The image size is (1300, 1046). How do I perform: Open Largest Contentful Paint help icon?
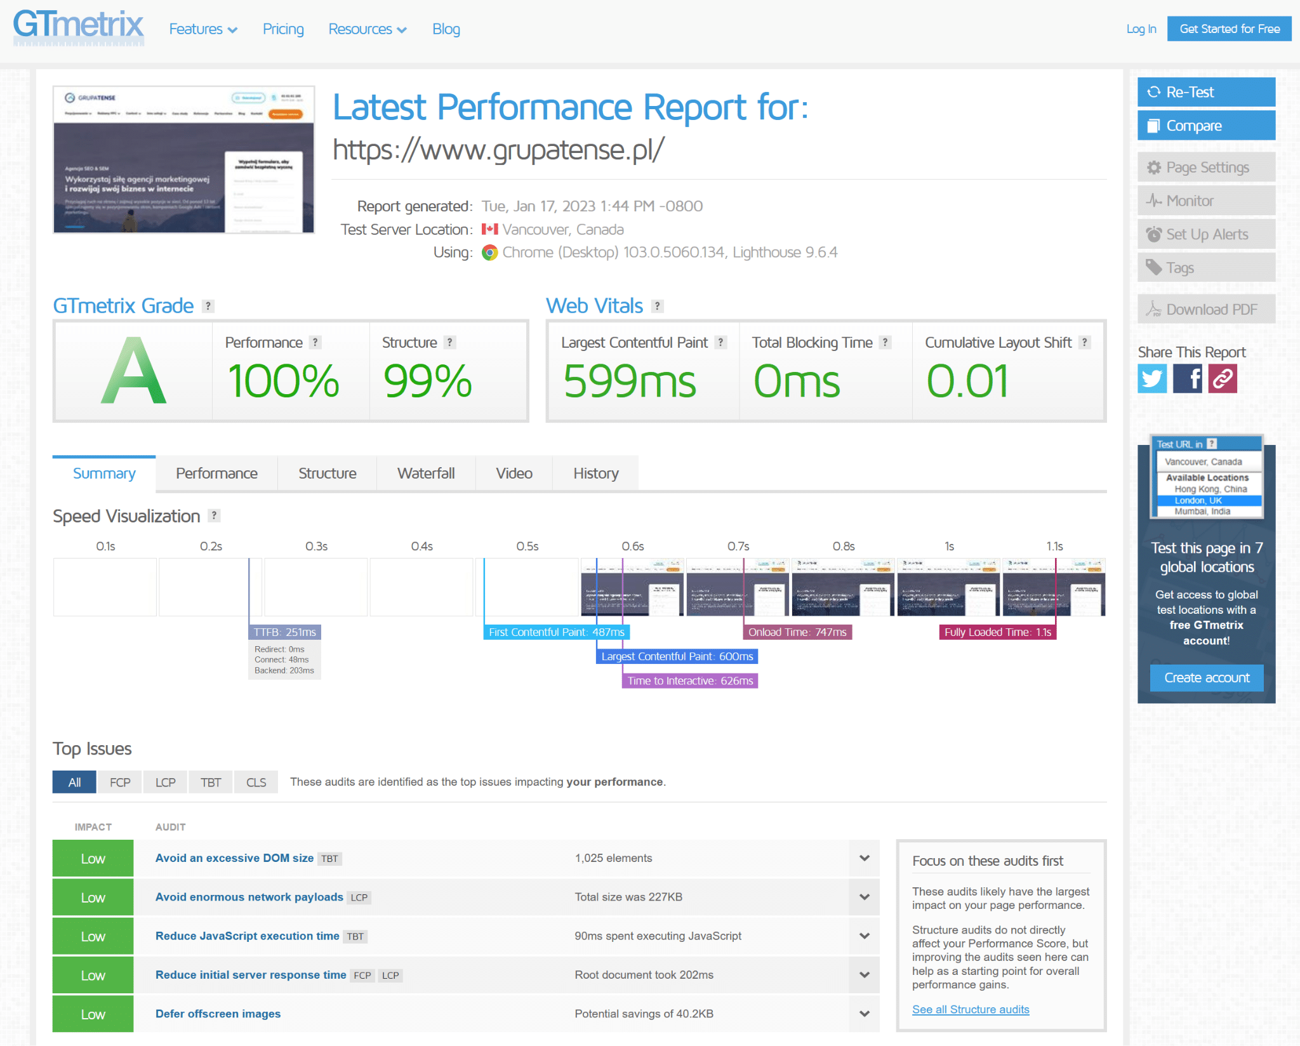(x=720, y=343)
